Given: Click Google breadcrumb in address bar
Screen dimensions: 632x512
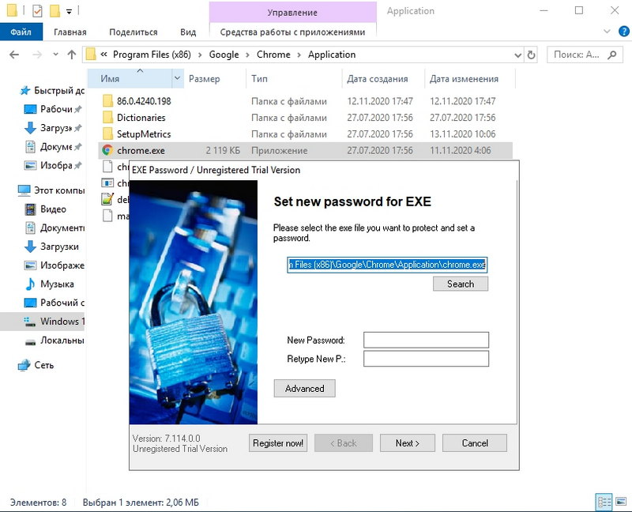Looking at the screenshot, I should coord(224,55).
